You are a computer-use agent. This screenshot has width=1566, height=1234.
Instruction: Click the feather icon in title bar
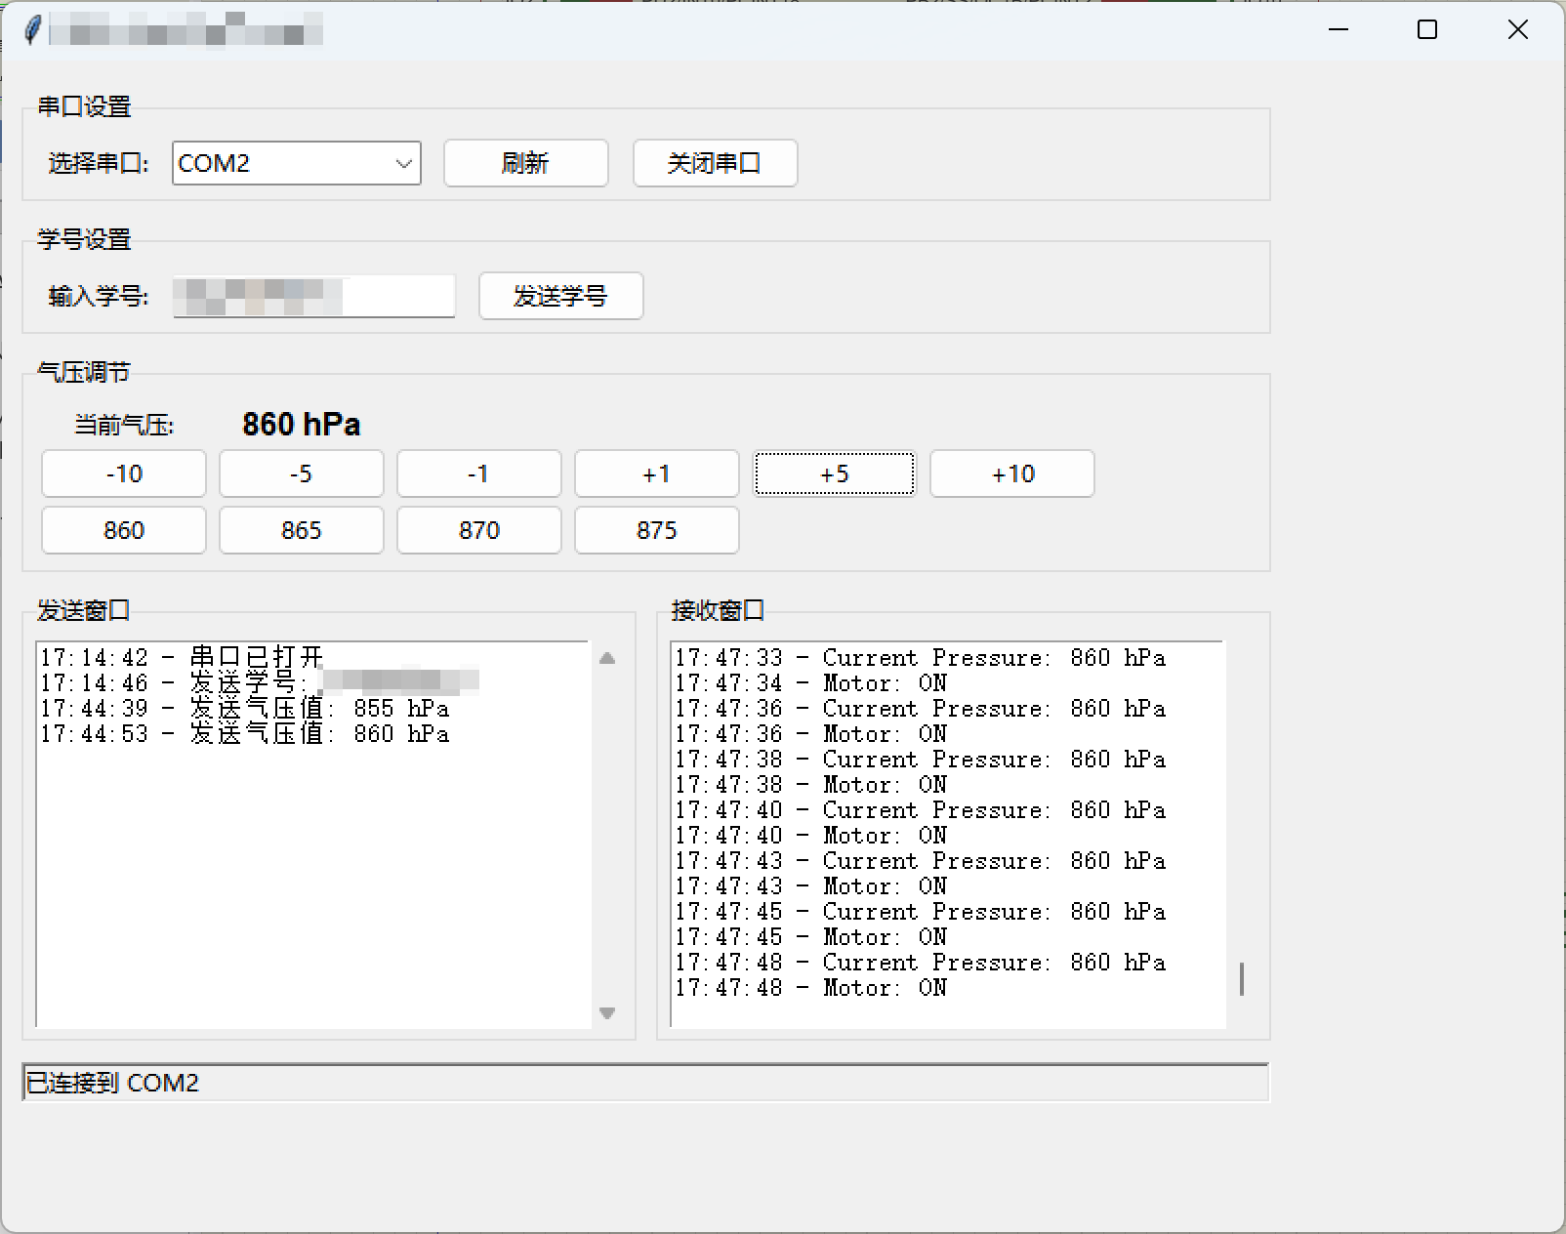[32, 30]
